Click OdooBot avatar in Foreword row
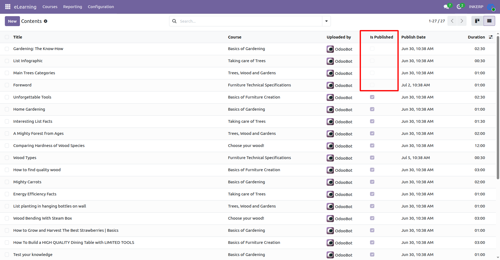 coord(330,85)
